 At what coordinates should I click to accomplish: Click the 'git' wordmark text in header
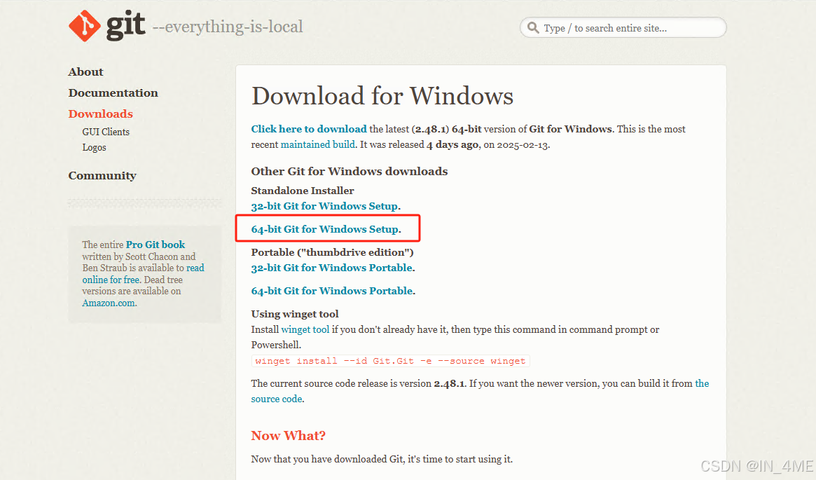coord(125,25)
